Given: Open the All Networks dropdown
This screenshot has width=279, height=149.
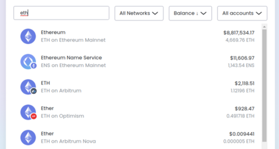Looking at the screenshot, I should [139, 13].
